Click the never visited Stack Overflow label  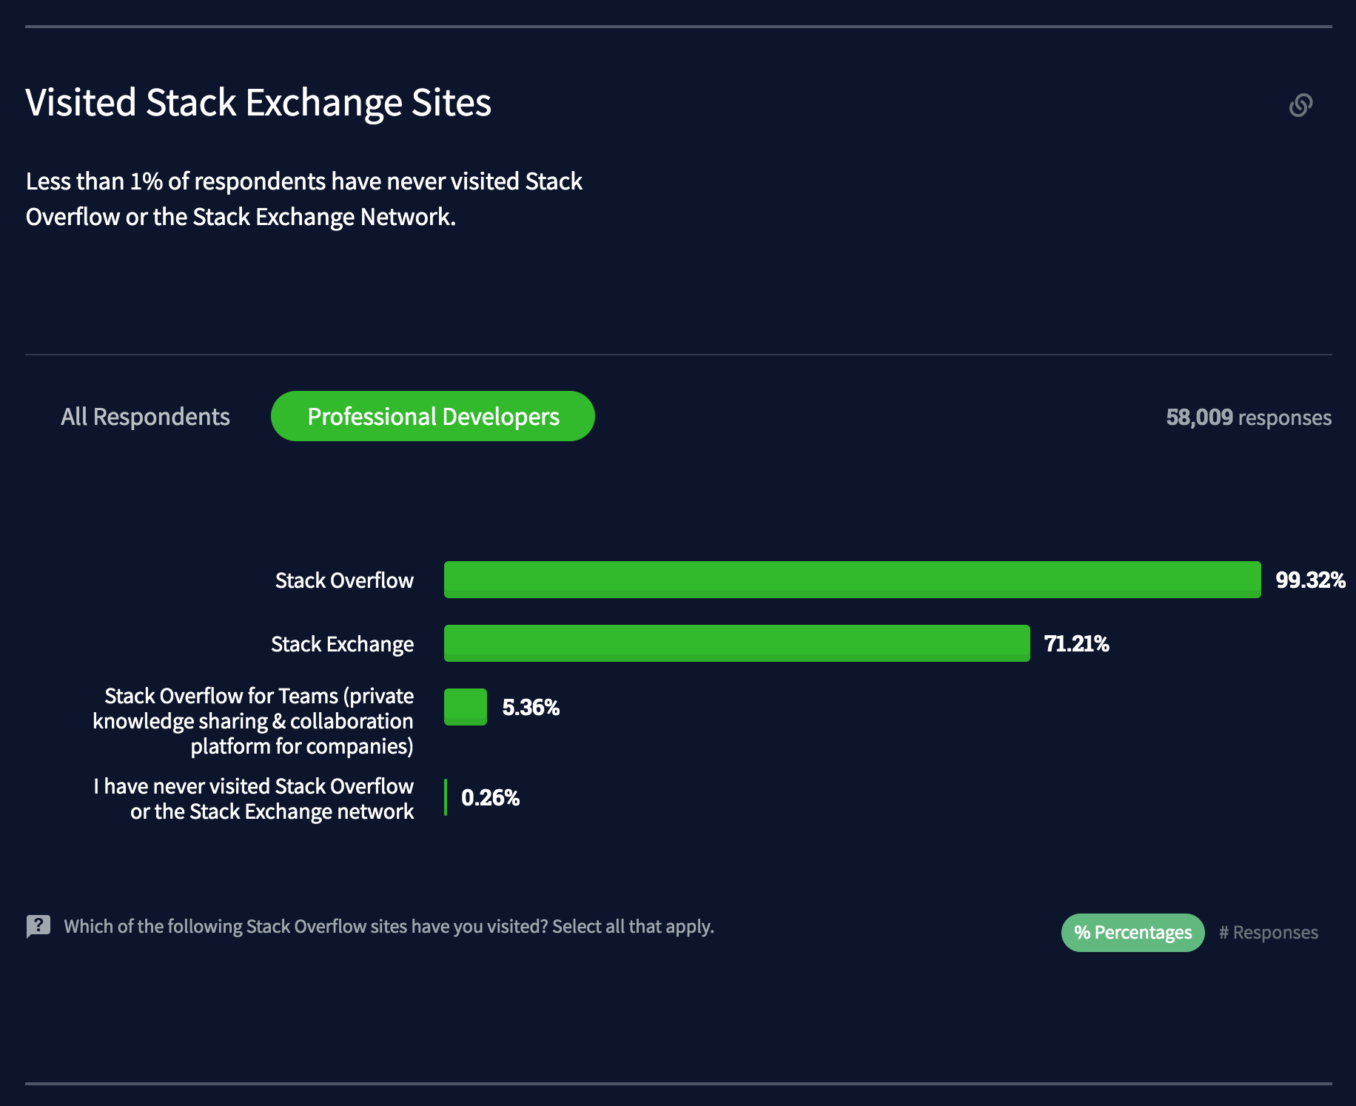pos(253,799)
